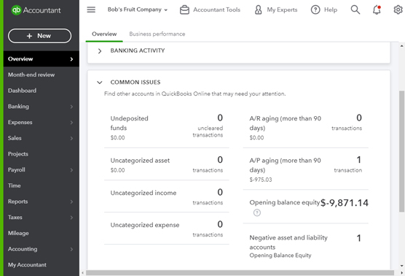
Task: Open My Accountant in the sidebar
Action: [42, 265]
